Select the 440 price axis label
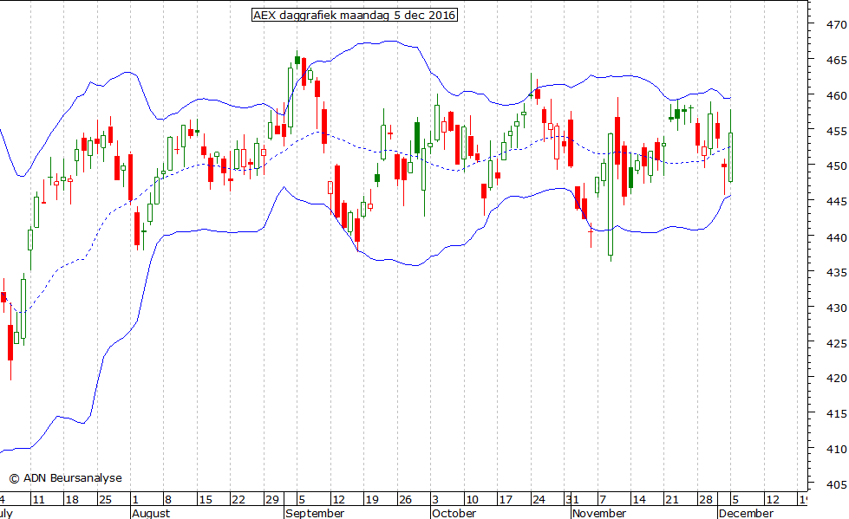The height and width of the screenshot is (519, 849). 837,237
